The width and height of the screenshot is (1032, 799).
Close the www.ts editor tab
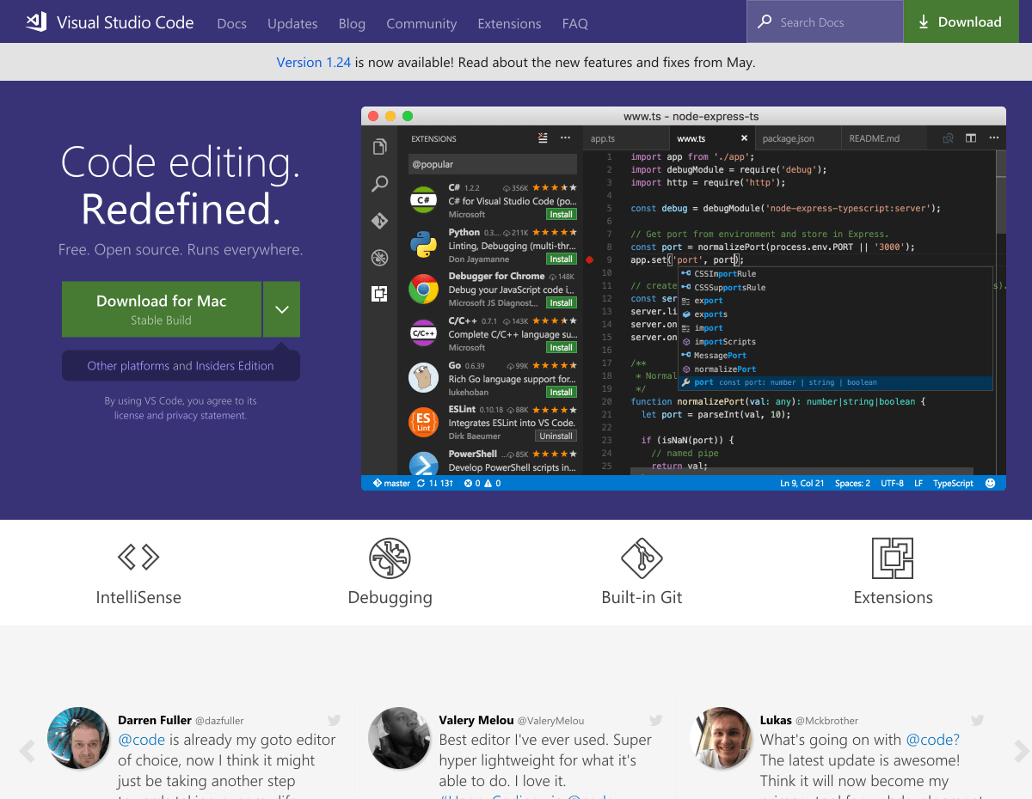[x=744, y=138]
